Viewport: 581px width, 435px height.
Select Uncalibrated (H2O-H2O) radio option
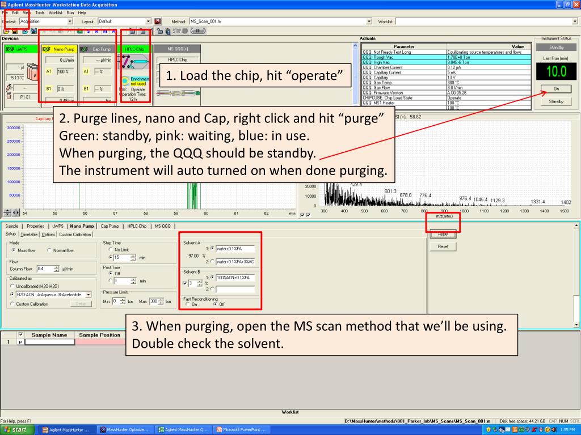pyautogui.click(x=12, y=286)
